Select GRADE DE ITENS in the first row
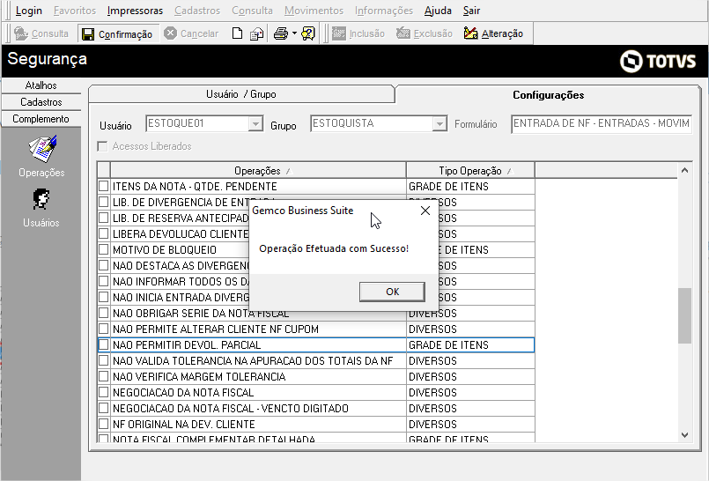The height and width of the screenshot is (481, 709). 448,186
